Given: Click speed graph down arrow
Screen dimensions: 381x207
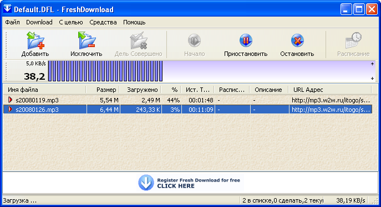Looking at the screenshot, I should 372,78.
